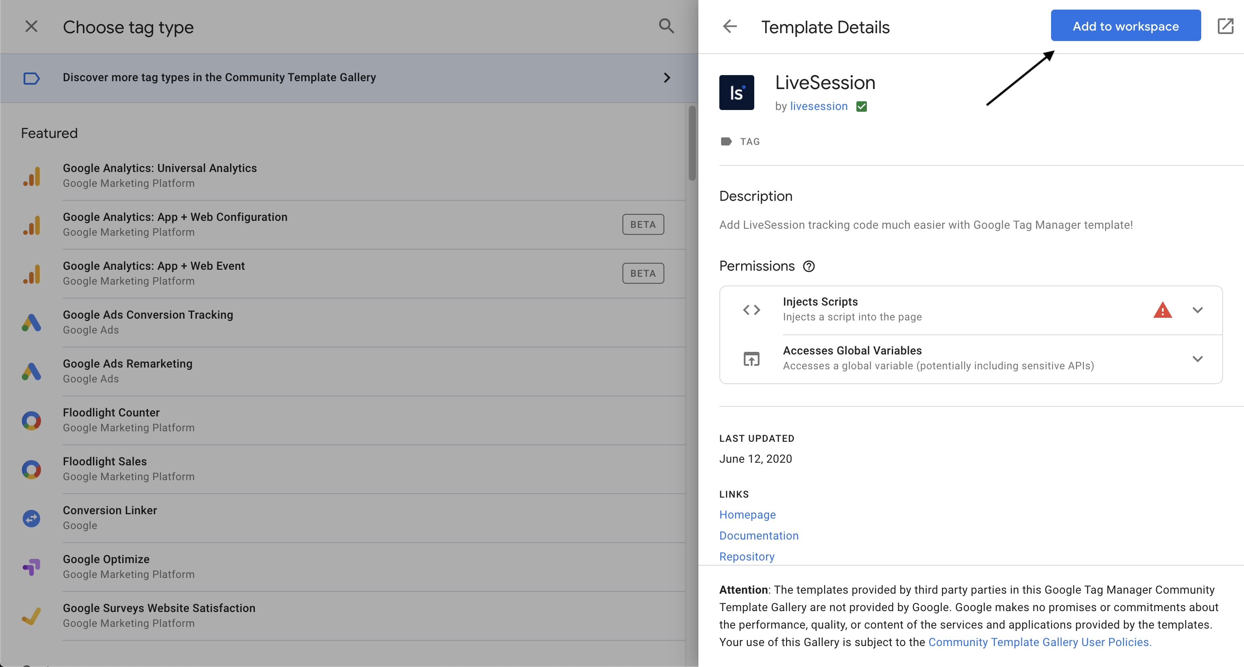
Task: Click the Accesses Global Variables title
Action: pyautogui.click(x=852, y=350)
